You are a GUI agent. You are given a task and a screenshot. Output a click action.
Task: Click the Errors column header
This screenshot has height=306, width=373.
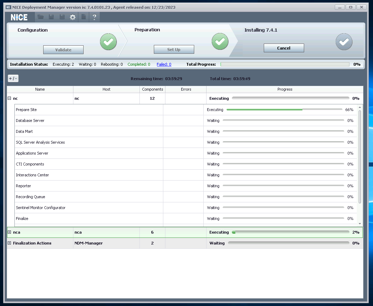pos(186,89)
